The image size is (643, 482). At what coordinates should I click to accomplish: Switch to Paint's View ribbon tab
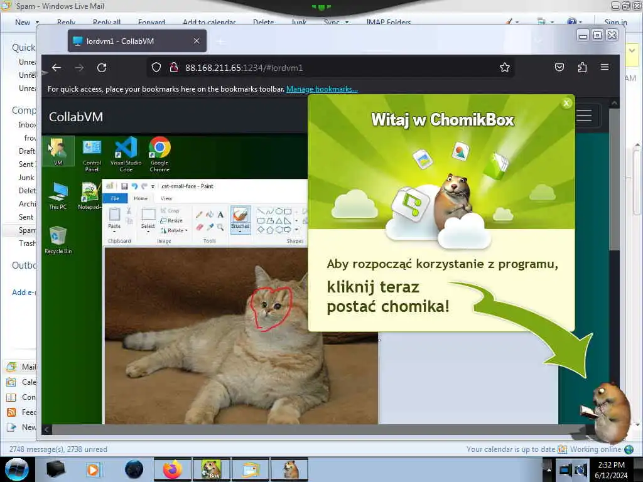click(x=166, y=198)
